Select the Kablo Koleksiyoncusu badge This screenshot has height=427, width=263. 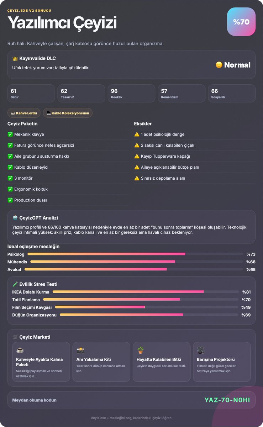[68, 113]
